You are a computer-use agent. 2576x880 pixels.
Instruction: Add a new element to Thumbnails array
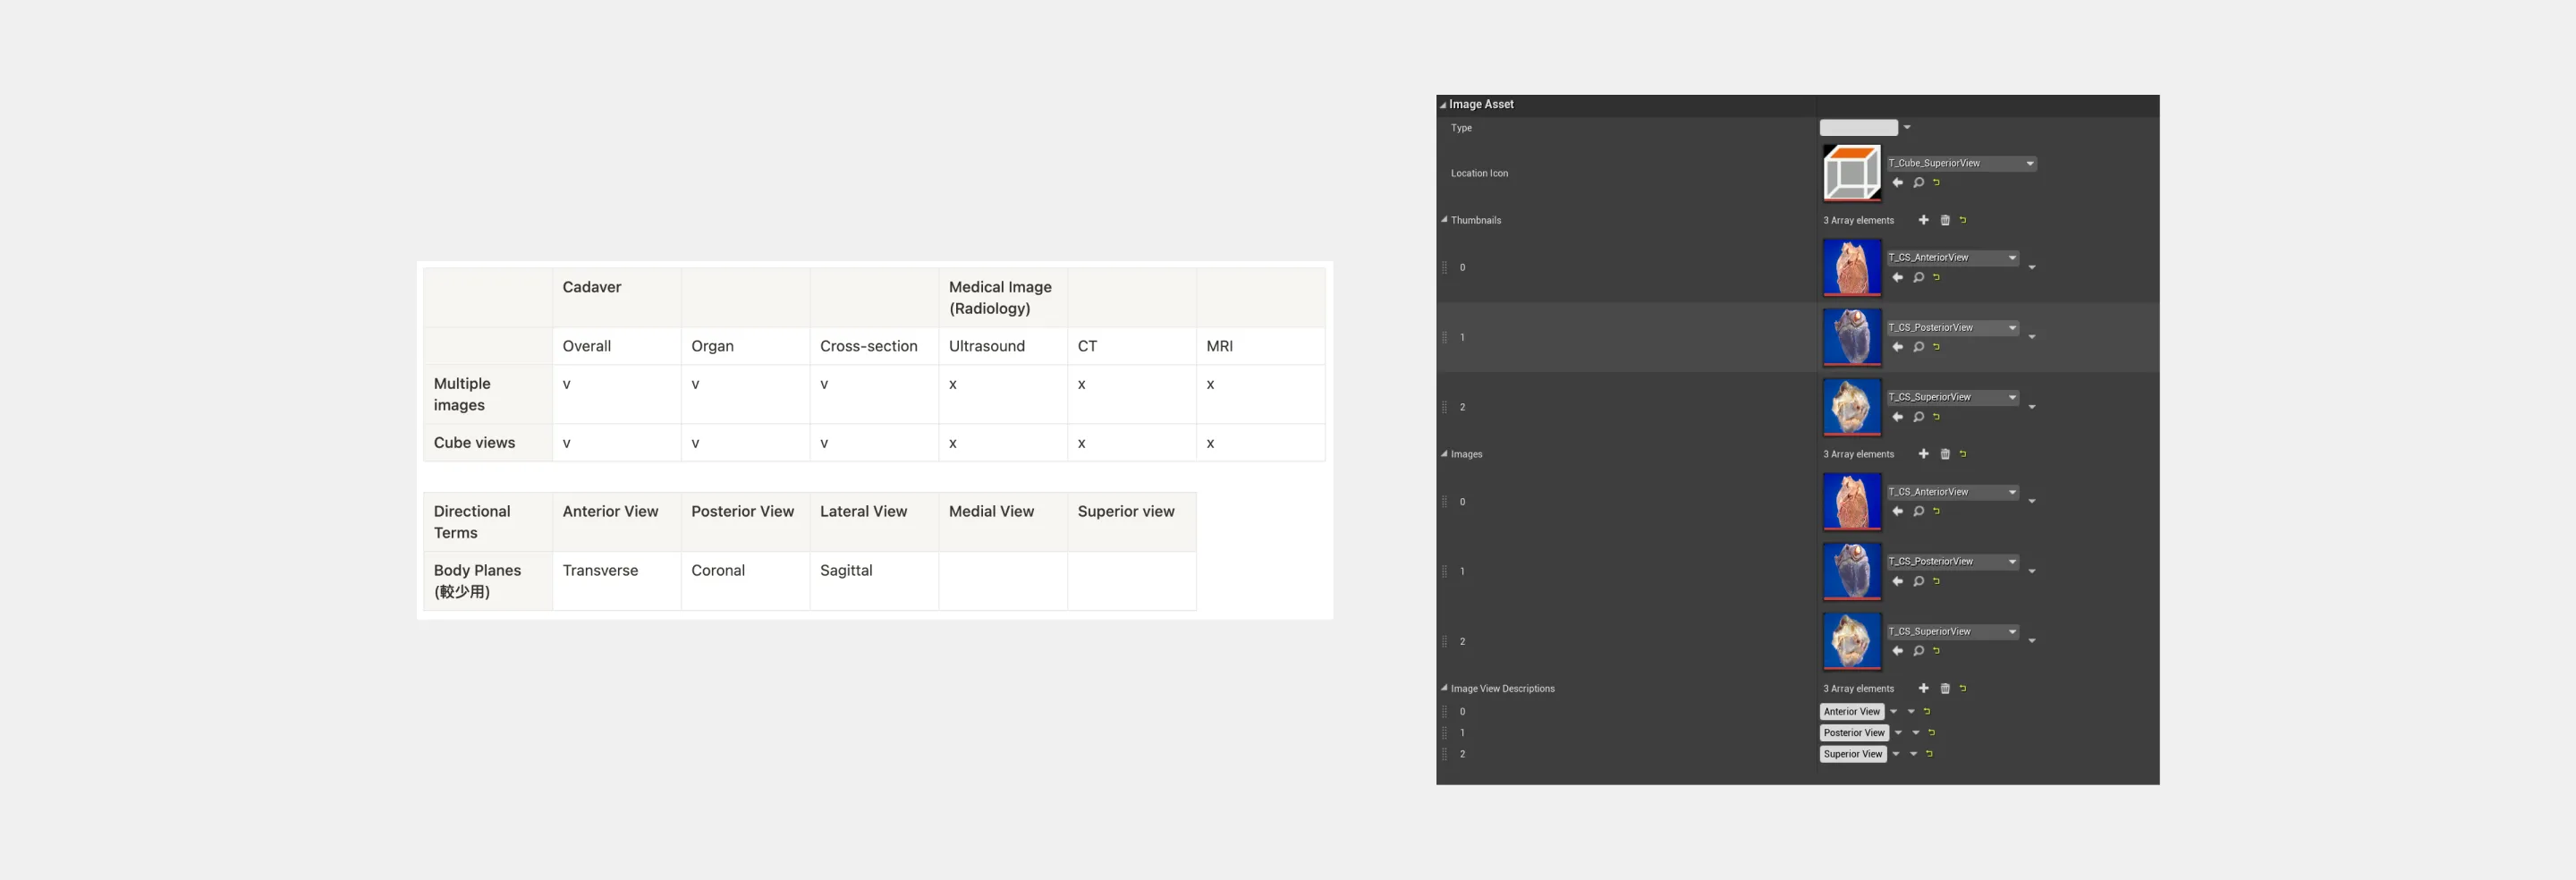1923,220
